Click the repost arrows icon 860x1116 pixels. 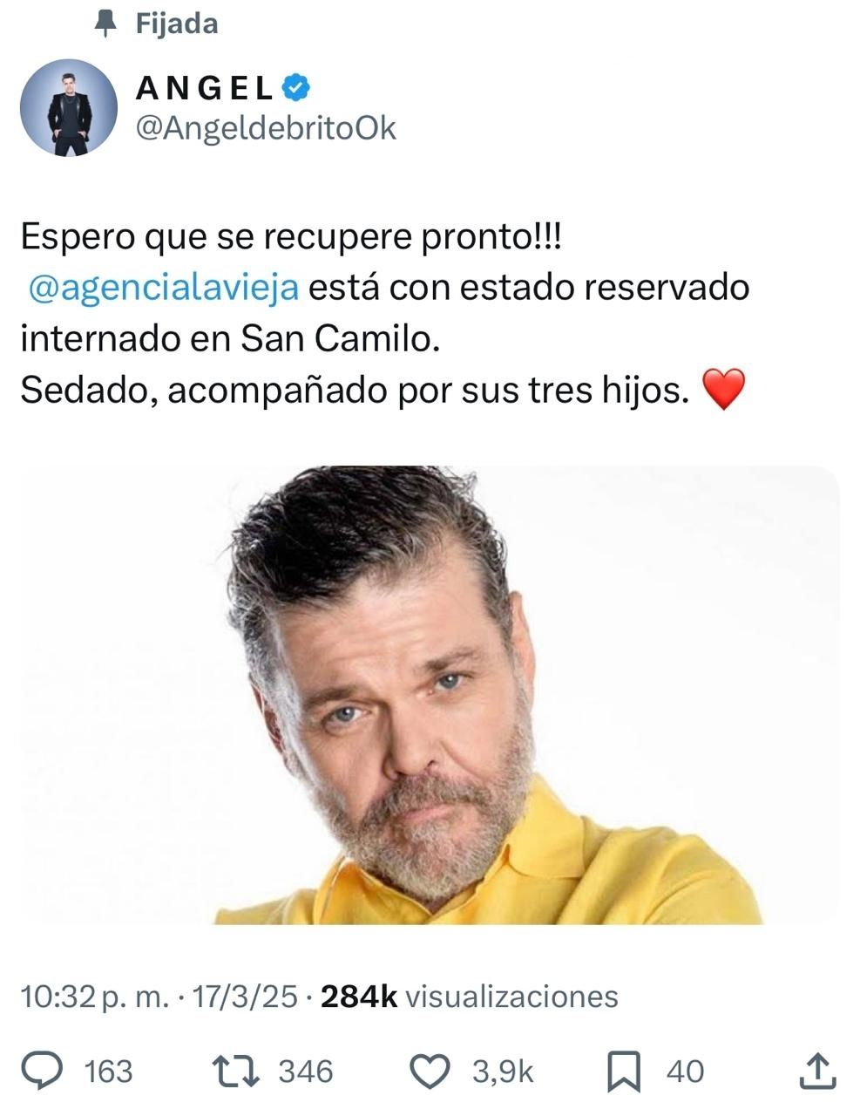click(236, 1072)
